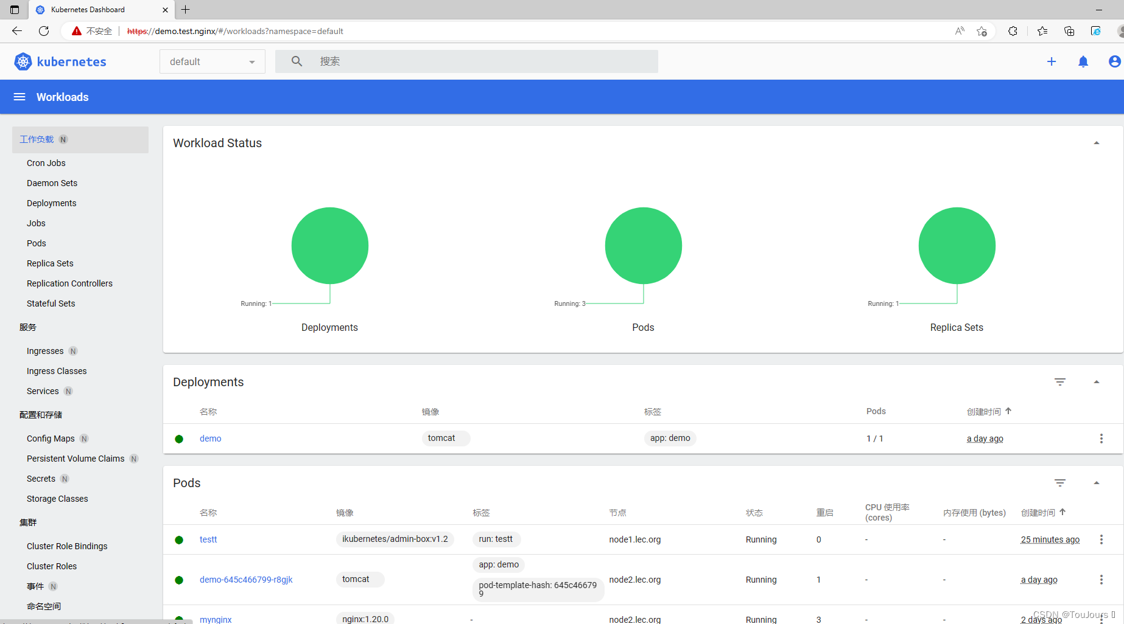Sort by 创建时间 column arrow
Image resolution: width=1124 pixels, height=624 pixels.
tap(1008, 411)
